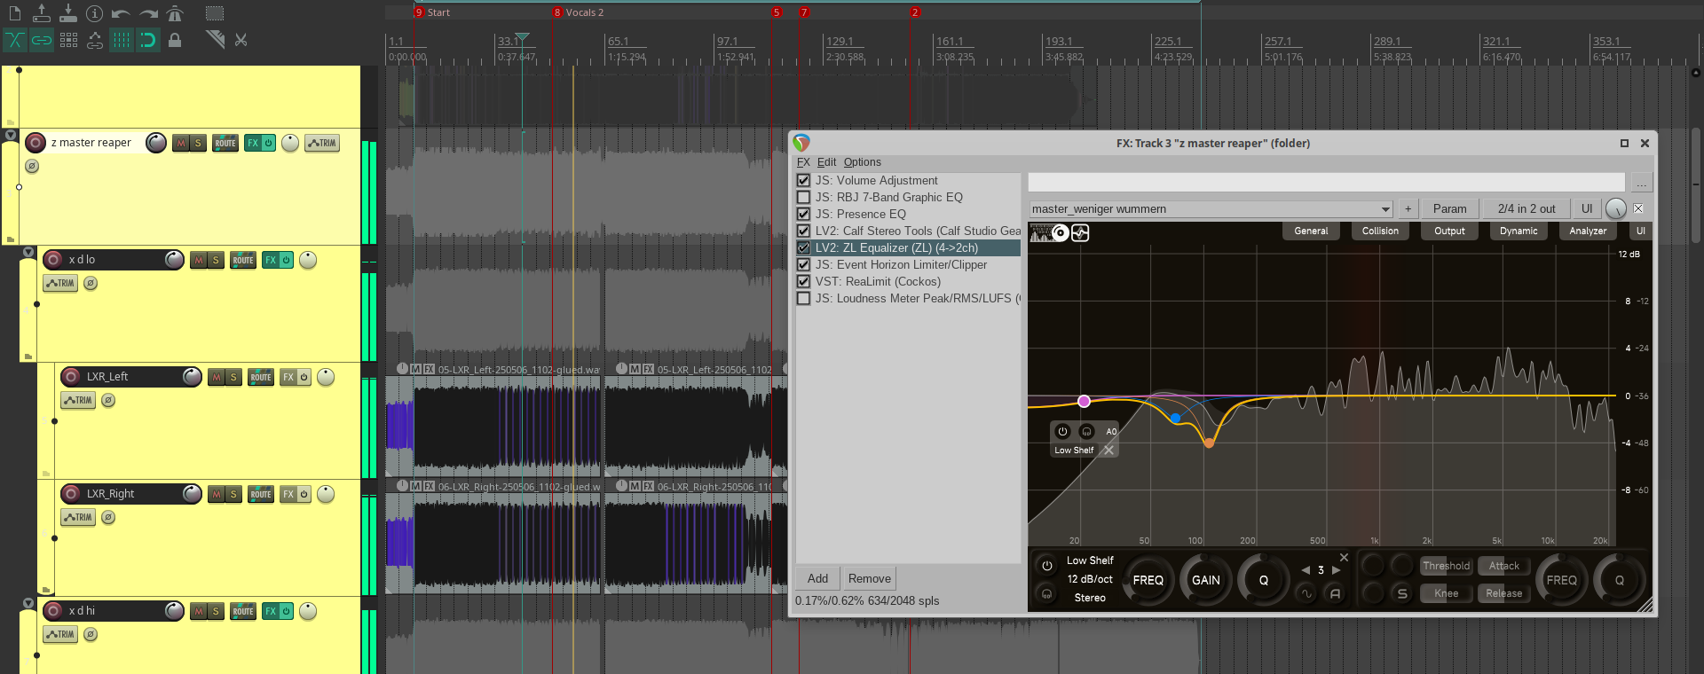The image size is (1704, 674).
Task: Click the band GAIN knob
Action: click(1206, 580)
